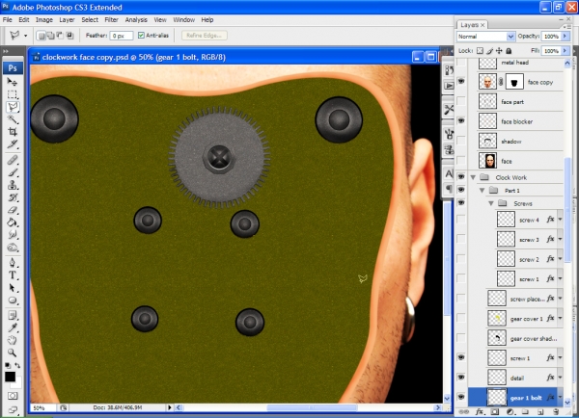This screenshot has width=579, height=418.
Task: Open the Opacity slider arrow
Action: [x=565, y=37]
